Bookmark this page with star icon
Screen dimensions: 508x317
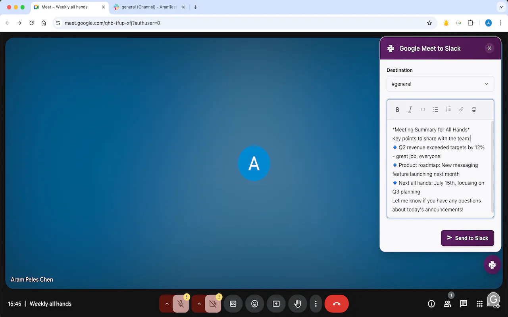pos(429,23)
